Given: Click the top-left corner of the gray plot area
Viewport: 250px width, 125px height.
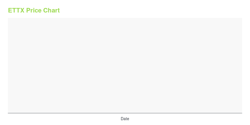Looking at the screenshot, I should tap(9, 18).
